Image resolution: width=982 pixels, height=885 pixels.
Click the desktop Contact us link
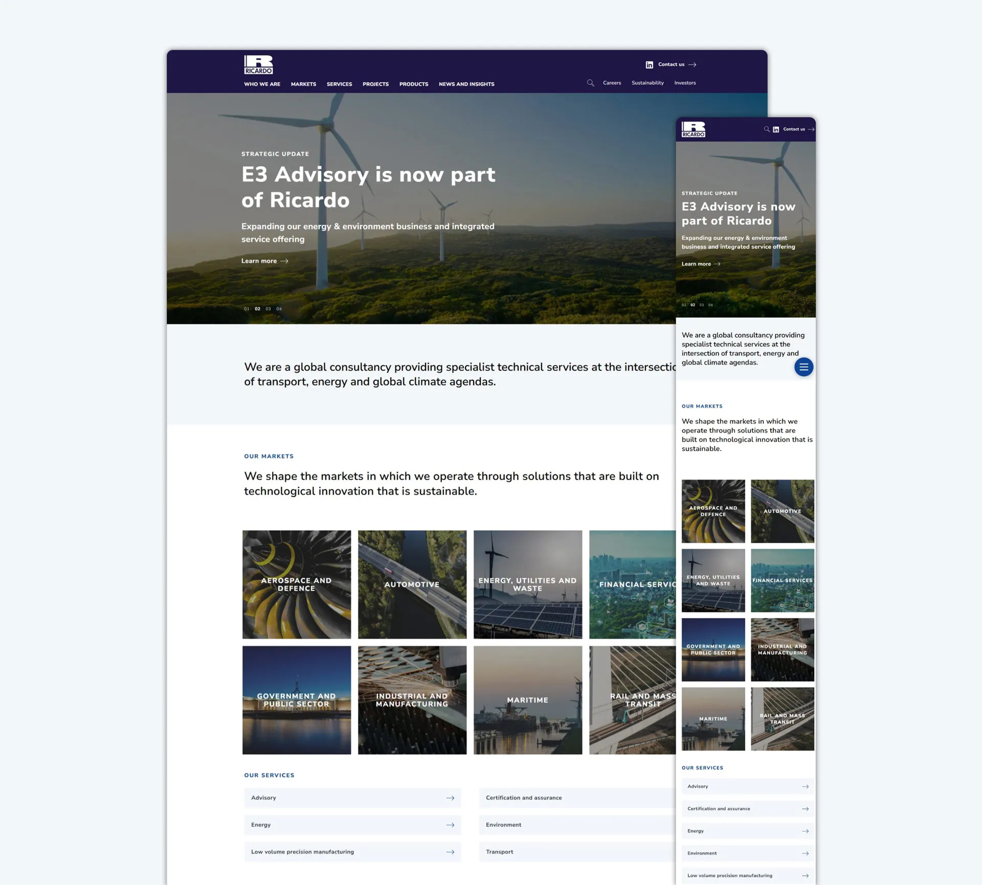click(671, 64)
